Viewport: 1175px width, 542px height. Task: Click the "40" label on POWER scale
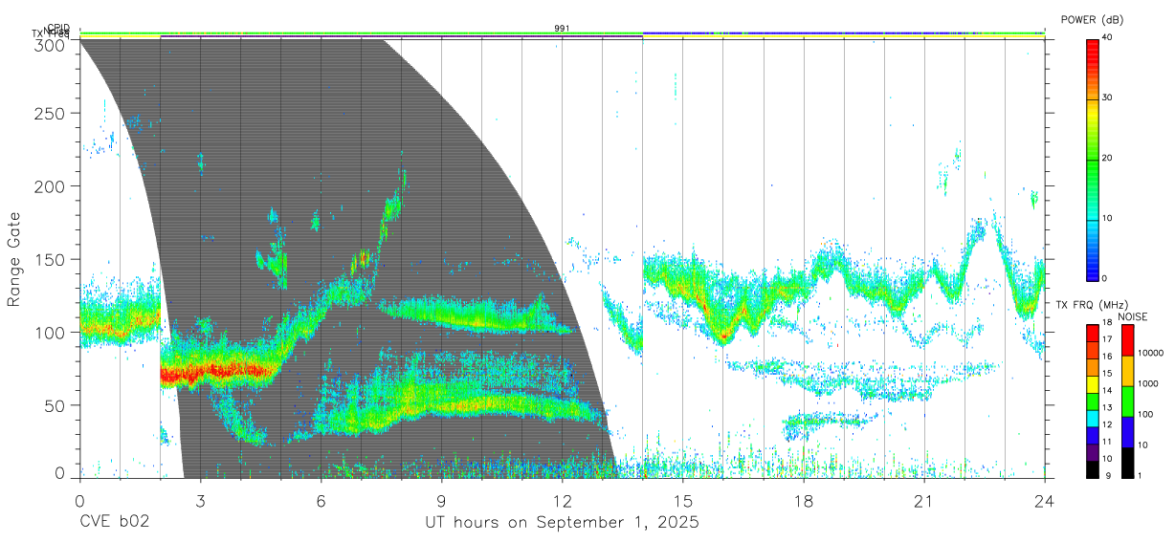pyautogui.click(x=1106, y=37)
